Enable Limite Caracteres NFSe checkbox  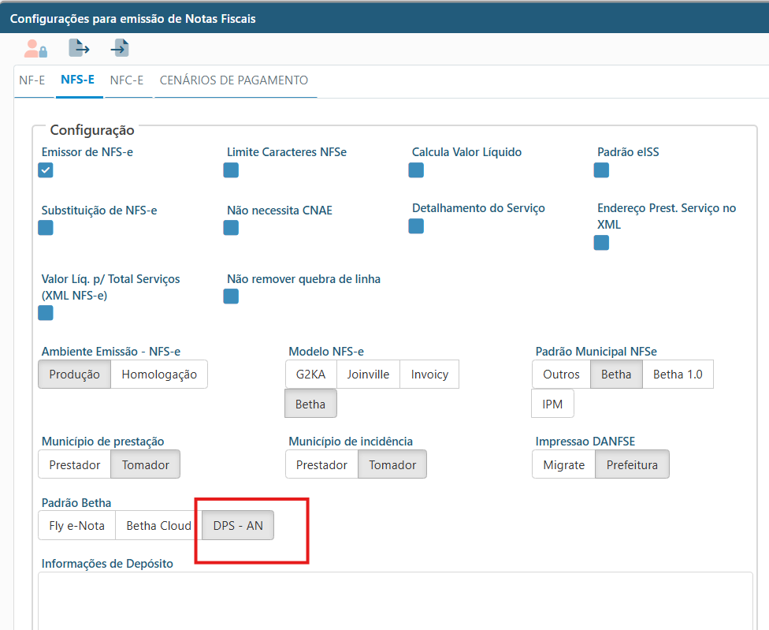(x=231, y=170)
